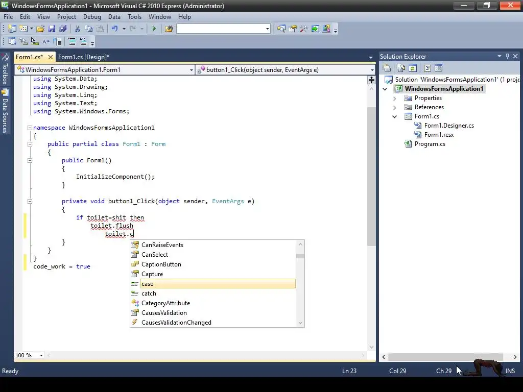Uncomment the selected lines icon
Viewport: 523px width, 392px height.
tap(83, 41)
